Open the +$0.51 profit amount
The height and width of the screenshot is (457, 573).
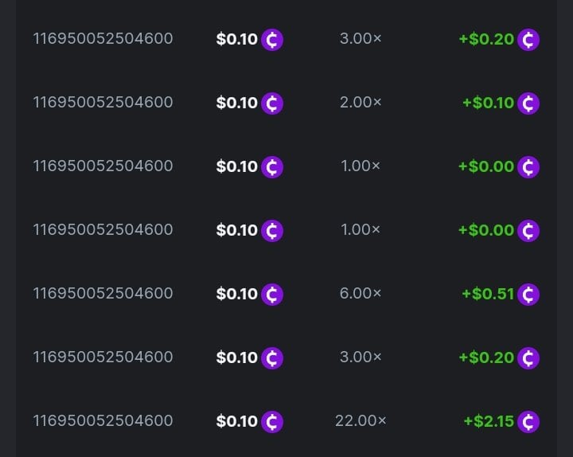tap(488, 293)
